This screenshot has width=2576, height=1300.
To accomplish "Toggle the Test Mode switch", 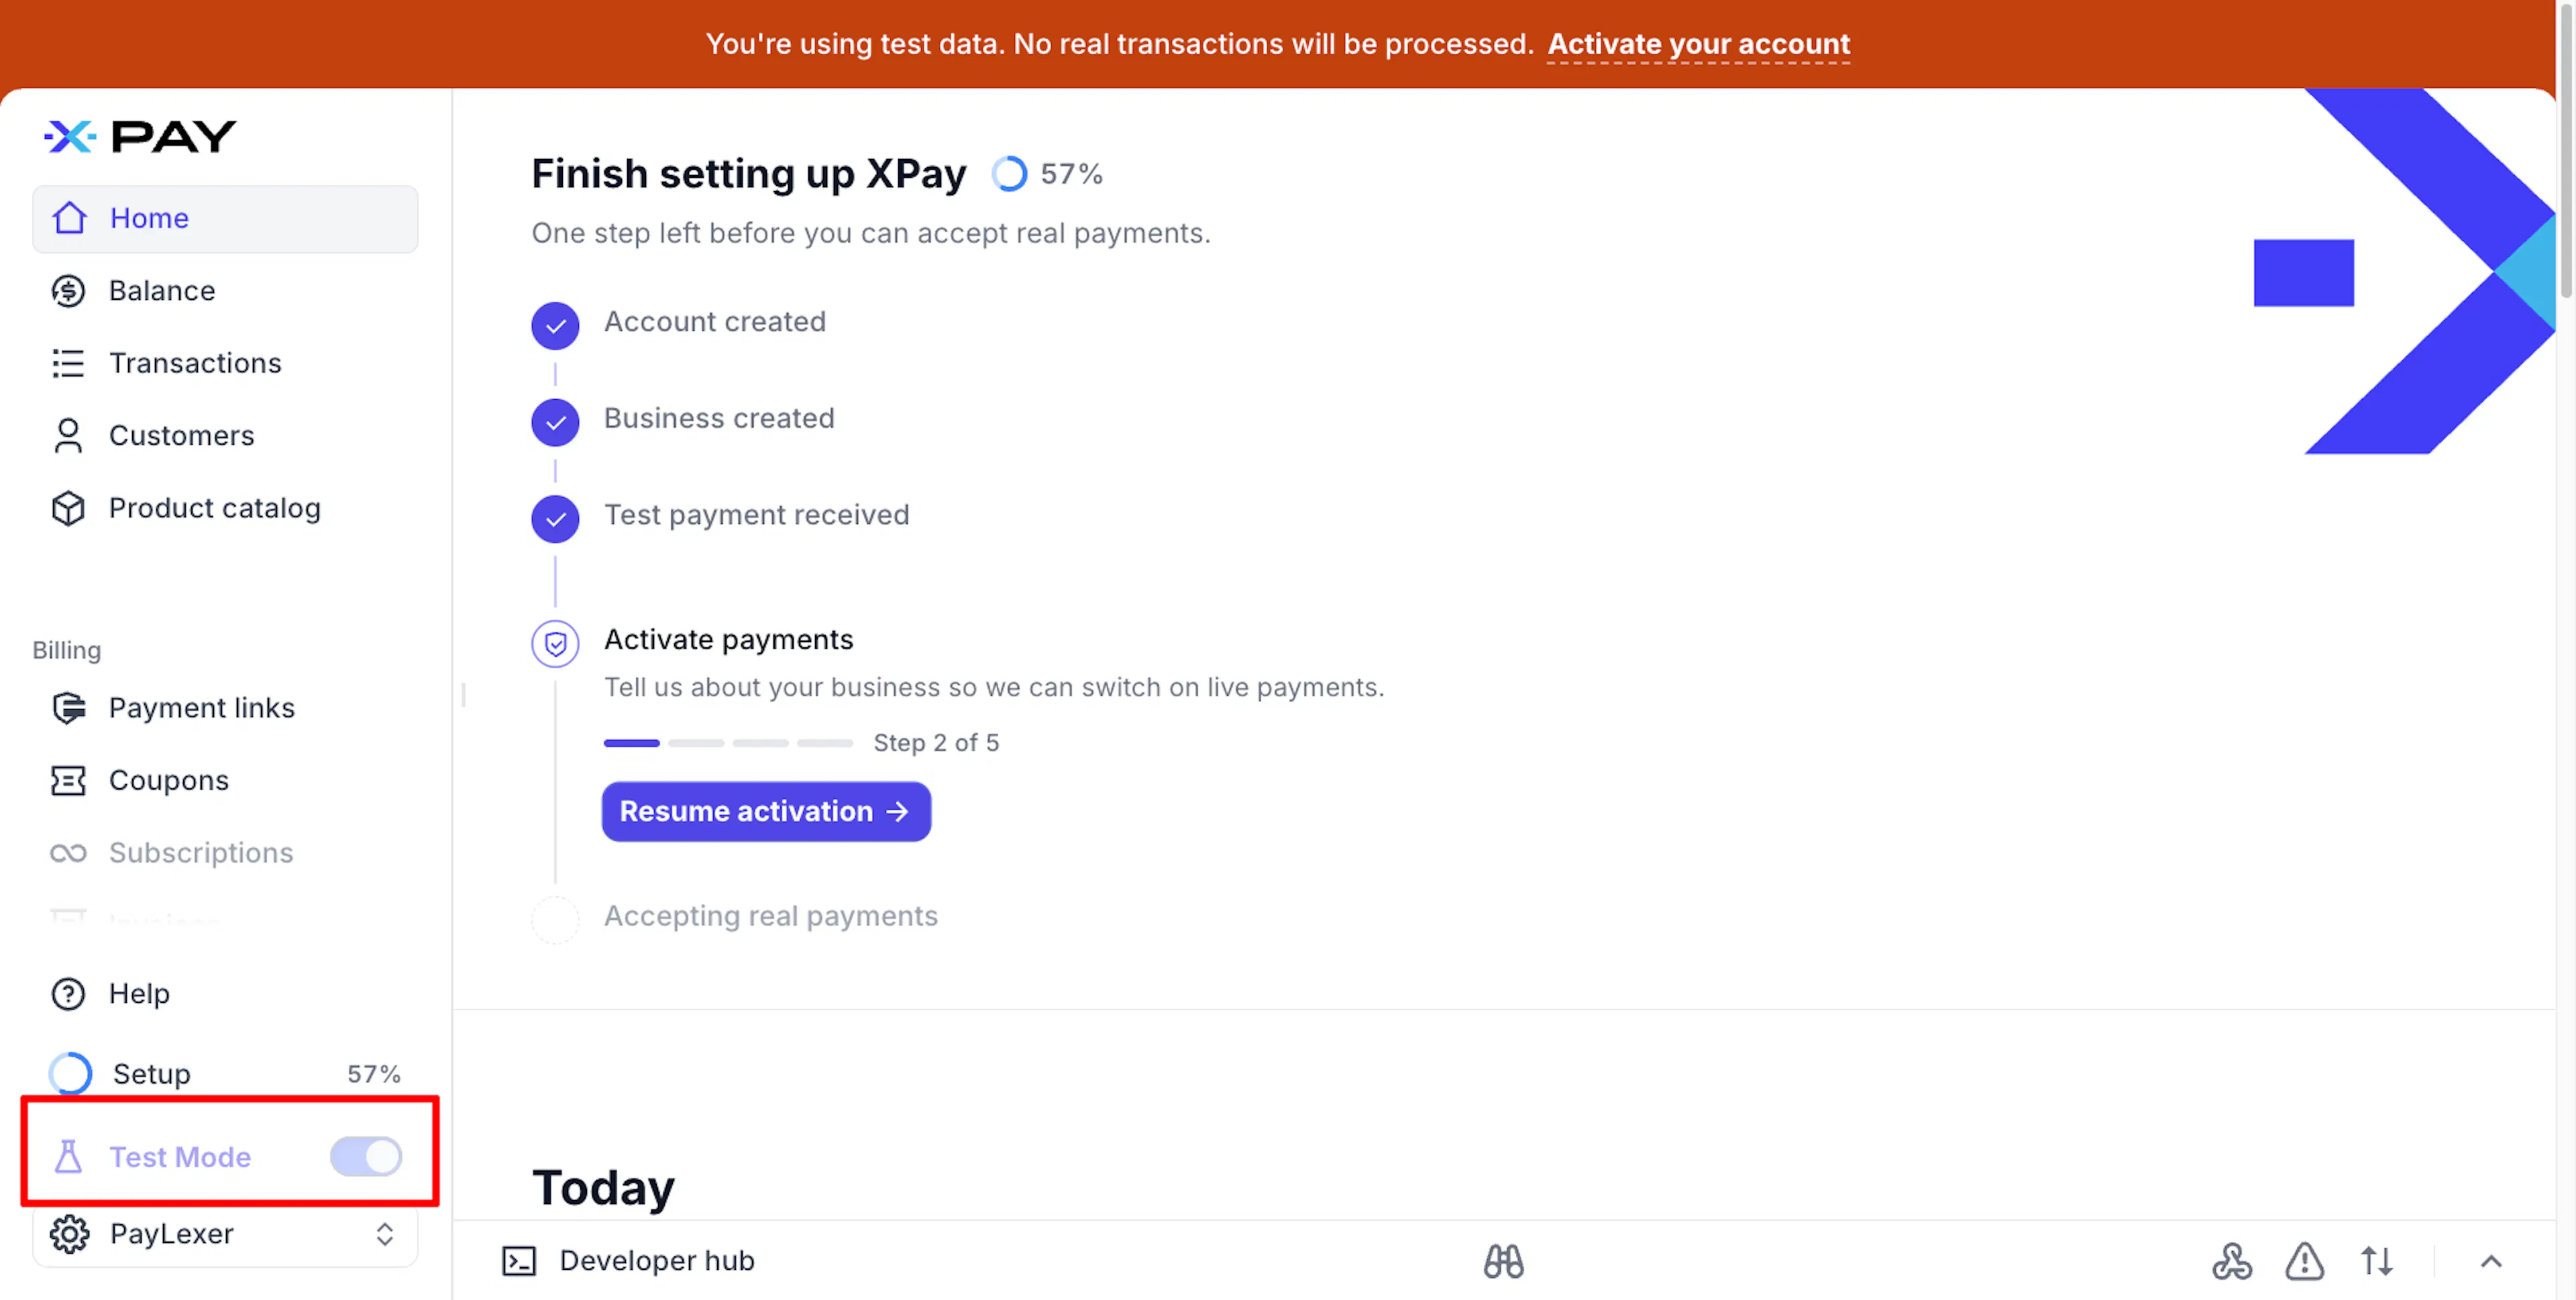I will click(366, 1156).
